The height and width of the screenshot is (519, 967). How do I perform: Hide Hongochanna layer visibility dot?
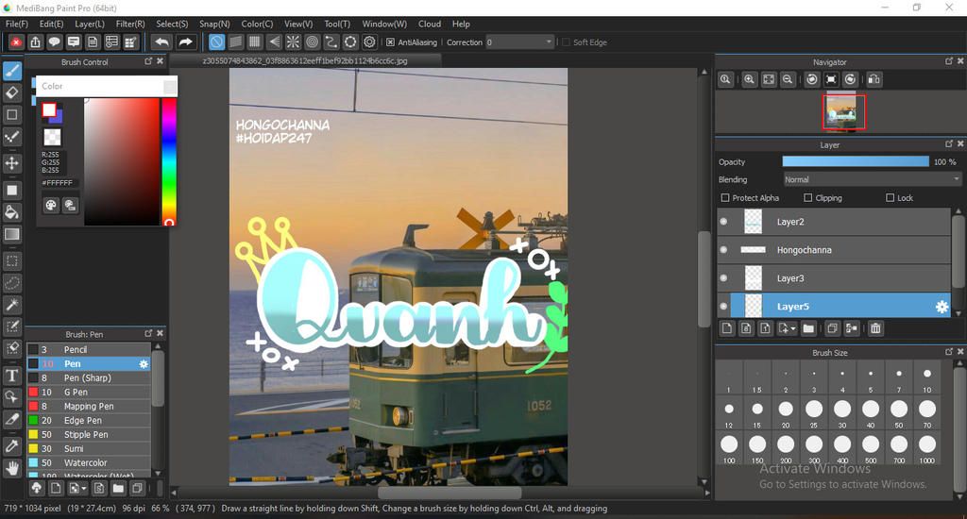click(x=724, y=250)
